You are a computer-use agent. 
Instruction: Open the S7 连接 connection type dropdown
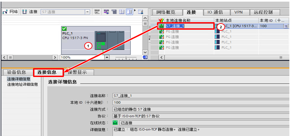pos(87,12)
